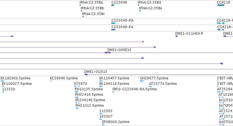The width and height of the screenshot is (233, 126).
Task: Click the 163007 EST glyph
Action: click(x=101, y=119)
